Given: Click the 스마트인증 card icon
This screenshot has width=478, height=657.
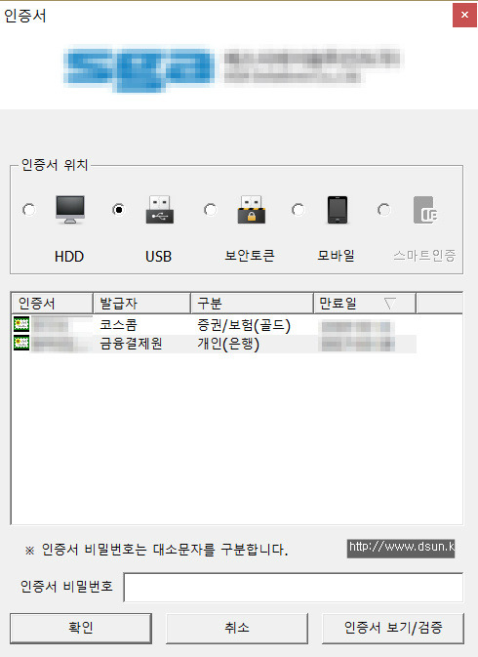Looking at the screenshot, I should coord(425,210).
